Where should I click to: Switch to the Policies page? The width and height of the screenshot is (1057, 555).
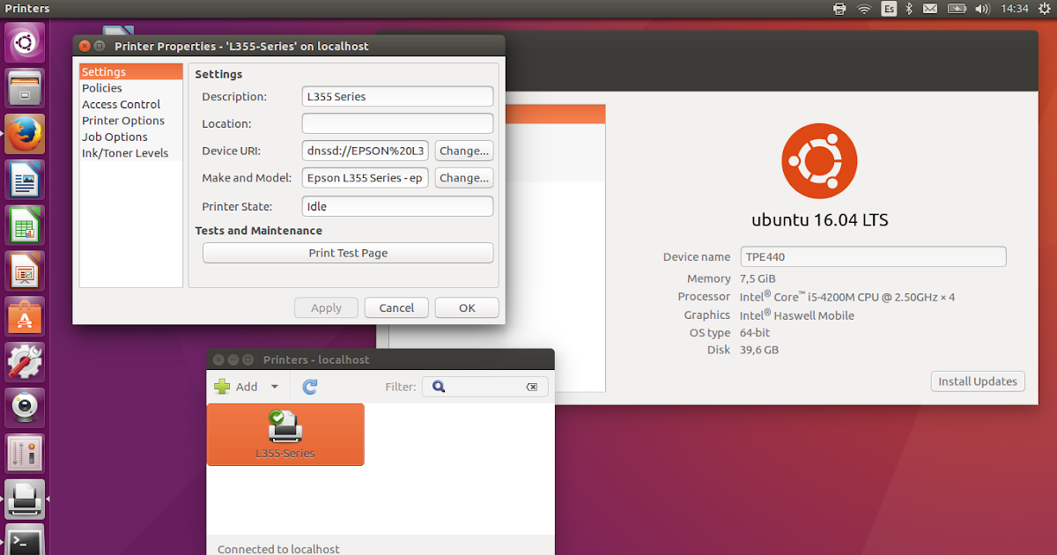click(131, 88)
